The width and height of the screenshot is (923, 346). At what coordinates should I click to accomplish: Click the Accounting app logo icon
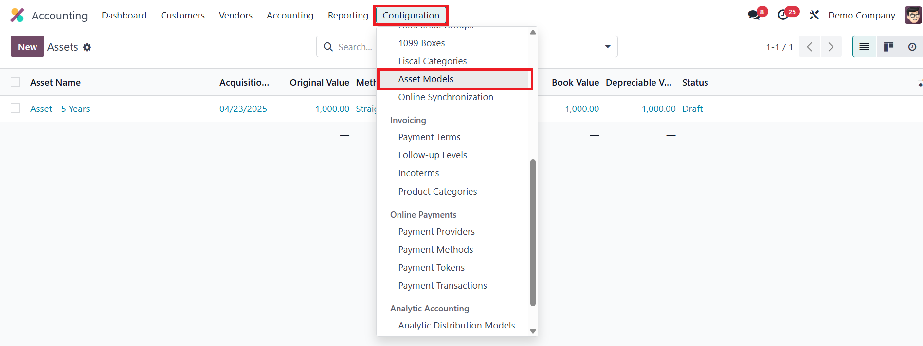17,15
